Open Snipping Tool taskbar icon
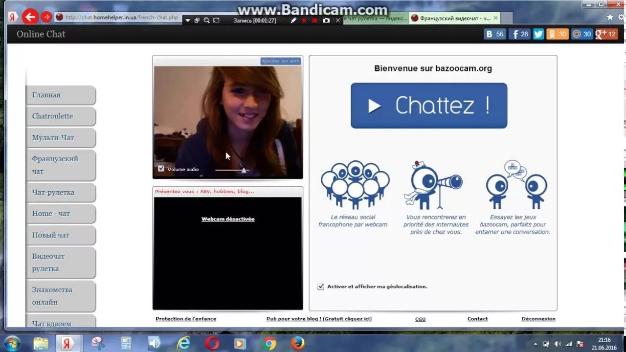This screenshot has height=352, width=626. [x=98, y=343]
